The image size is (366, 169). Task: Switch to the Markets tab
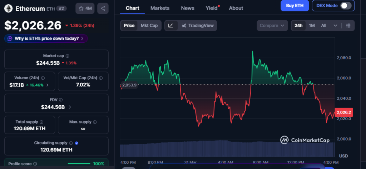point(160,8)
